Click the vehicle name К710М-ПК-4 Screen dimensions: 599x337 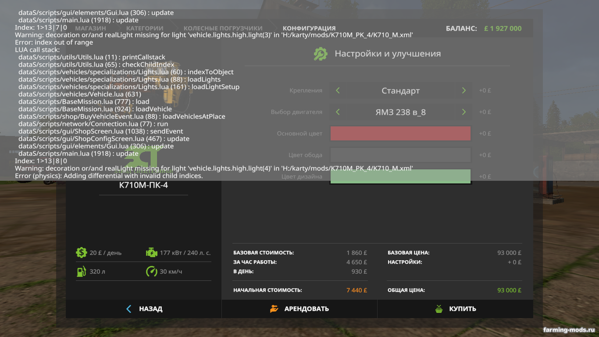click(143, 185)
